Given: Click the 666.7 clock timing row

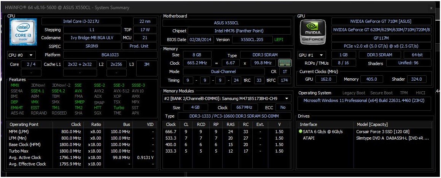Looking at the screenshot, I should pyautogui.click(x=227, y=132).
